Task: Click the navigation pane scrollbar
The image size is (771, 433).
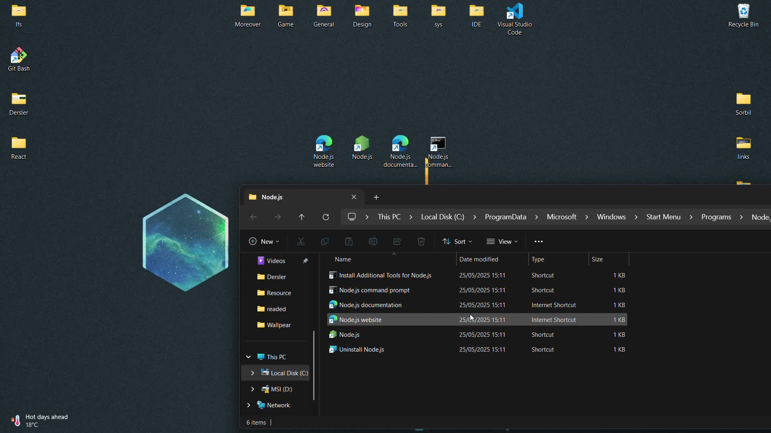Action: point(314,365)
